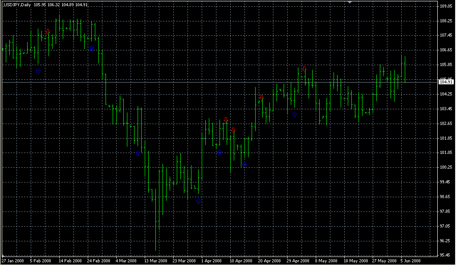Click the 5 Jun 2008 date label
456x265 pixels.
[x=410, y=261]
